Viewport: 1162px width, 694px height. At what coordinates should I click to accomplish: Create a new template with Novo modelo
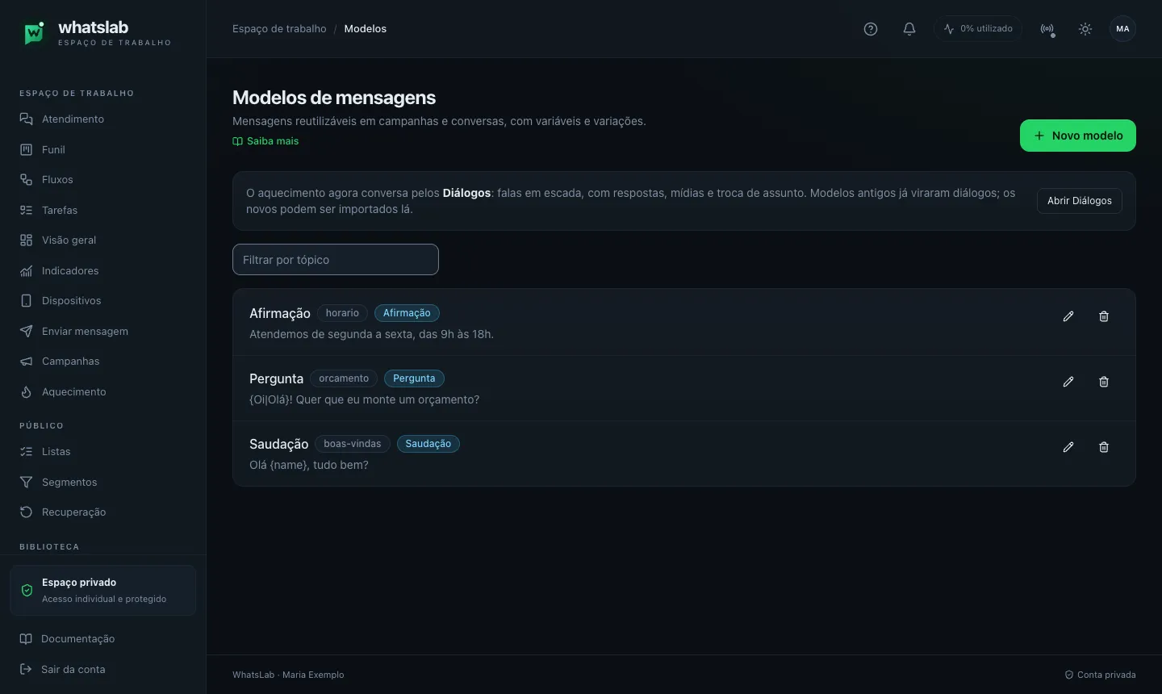(1078, 136)
